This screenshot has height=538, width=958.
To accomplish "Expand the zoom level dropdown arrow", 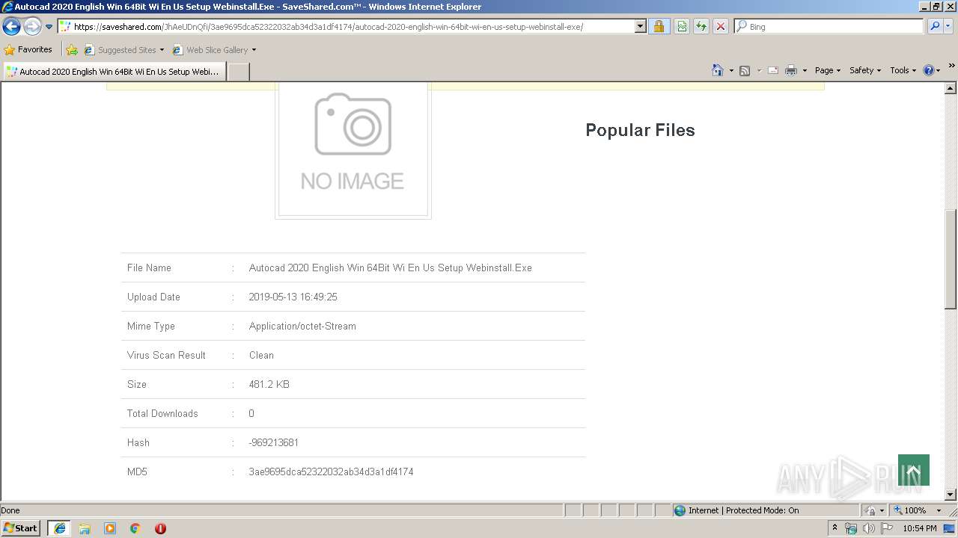I will [x=939, y=510].
